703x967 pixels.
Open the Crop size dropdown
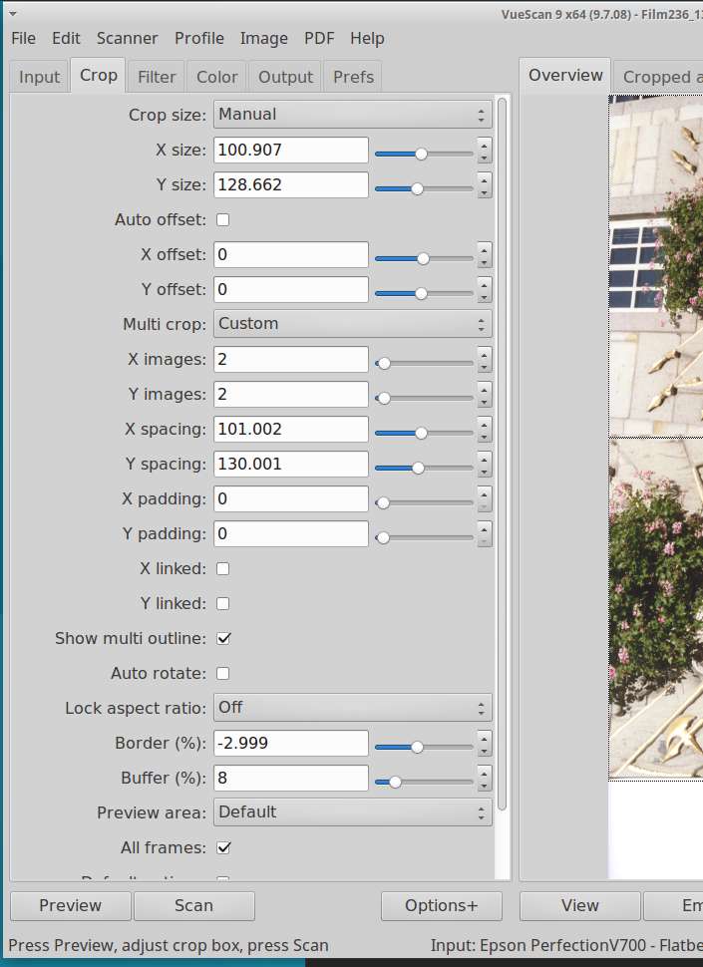(x=353, y=115)
